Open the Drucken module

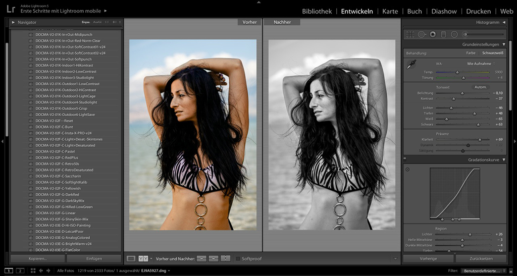479,11
